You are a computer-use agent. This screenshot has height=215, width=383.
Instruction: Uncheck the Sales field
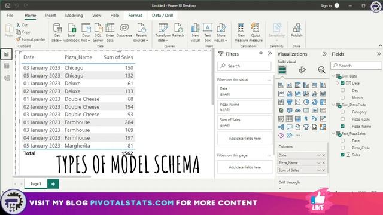click(342, 155)
